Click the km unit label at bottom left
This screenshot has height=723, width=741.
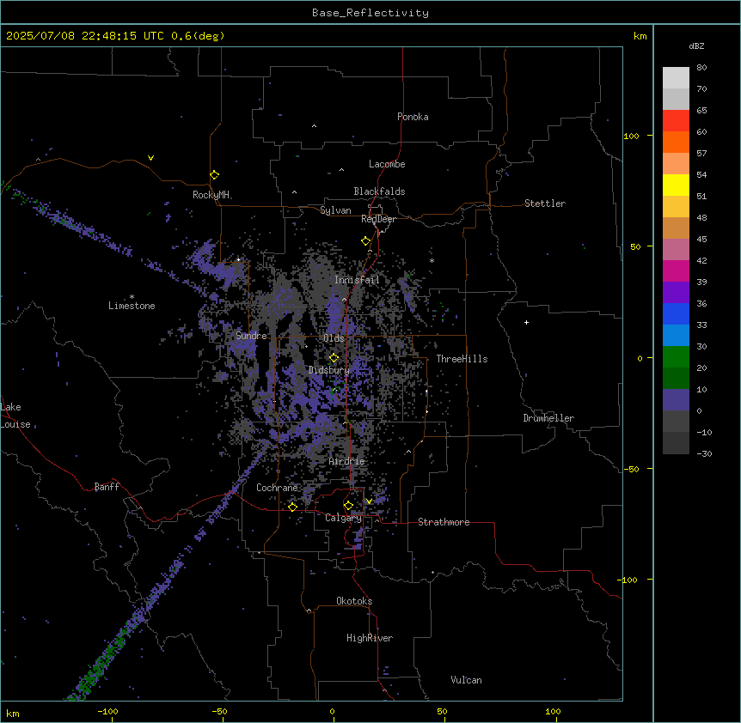pyautogui.click(x=13, y=713)
